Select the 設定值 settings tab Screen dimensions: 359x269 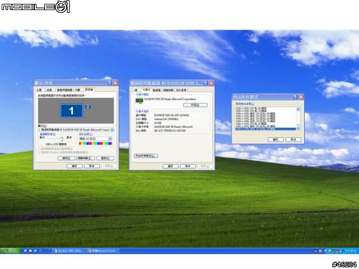coord(89,90)
